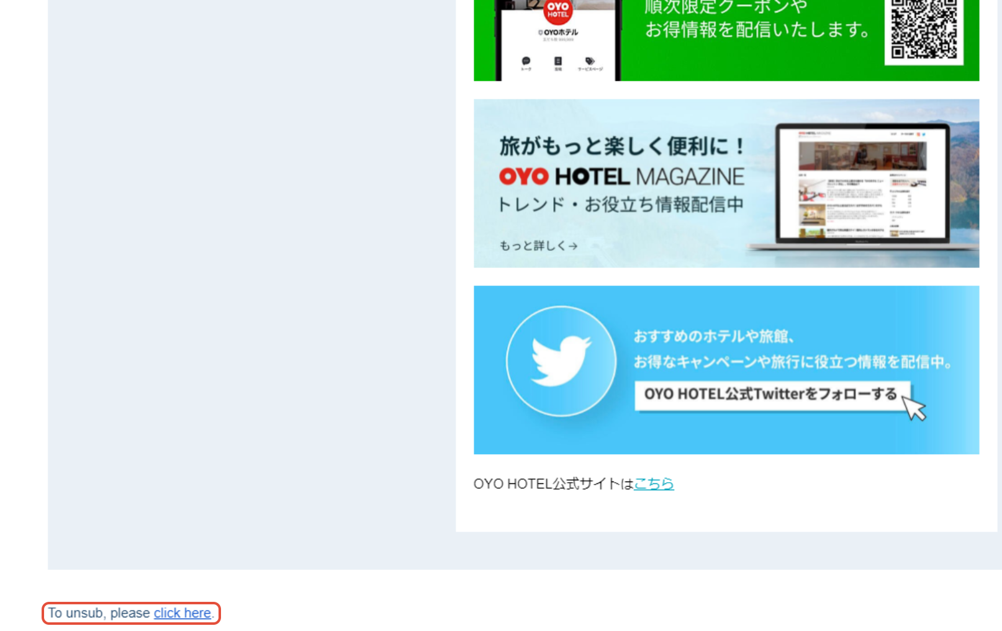Click text OYO HOTEL公式サイトは
The height and width of the screenshot is (631, 1002).
pos(553,483)
